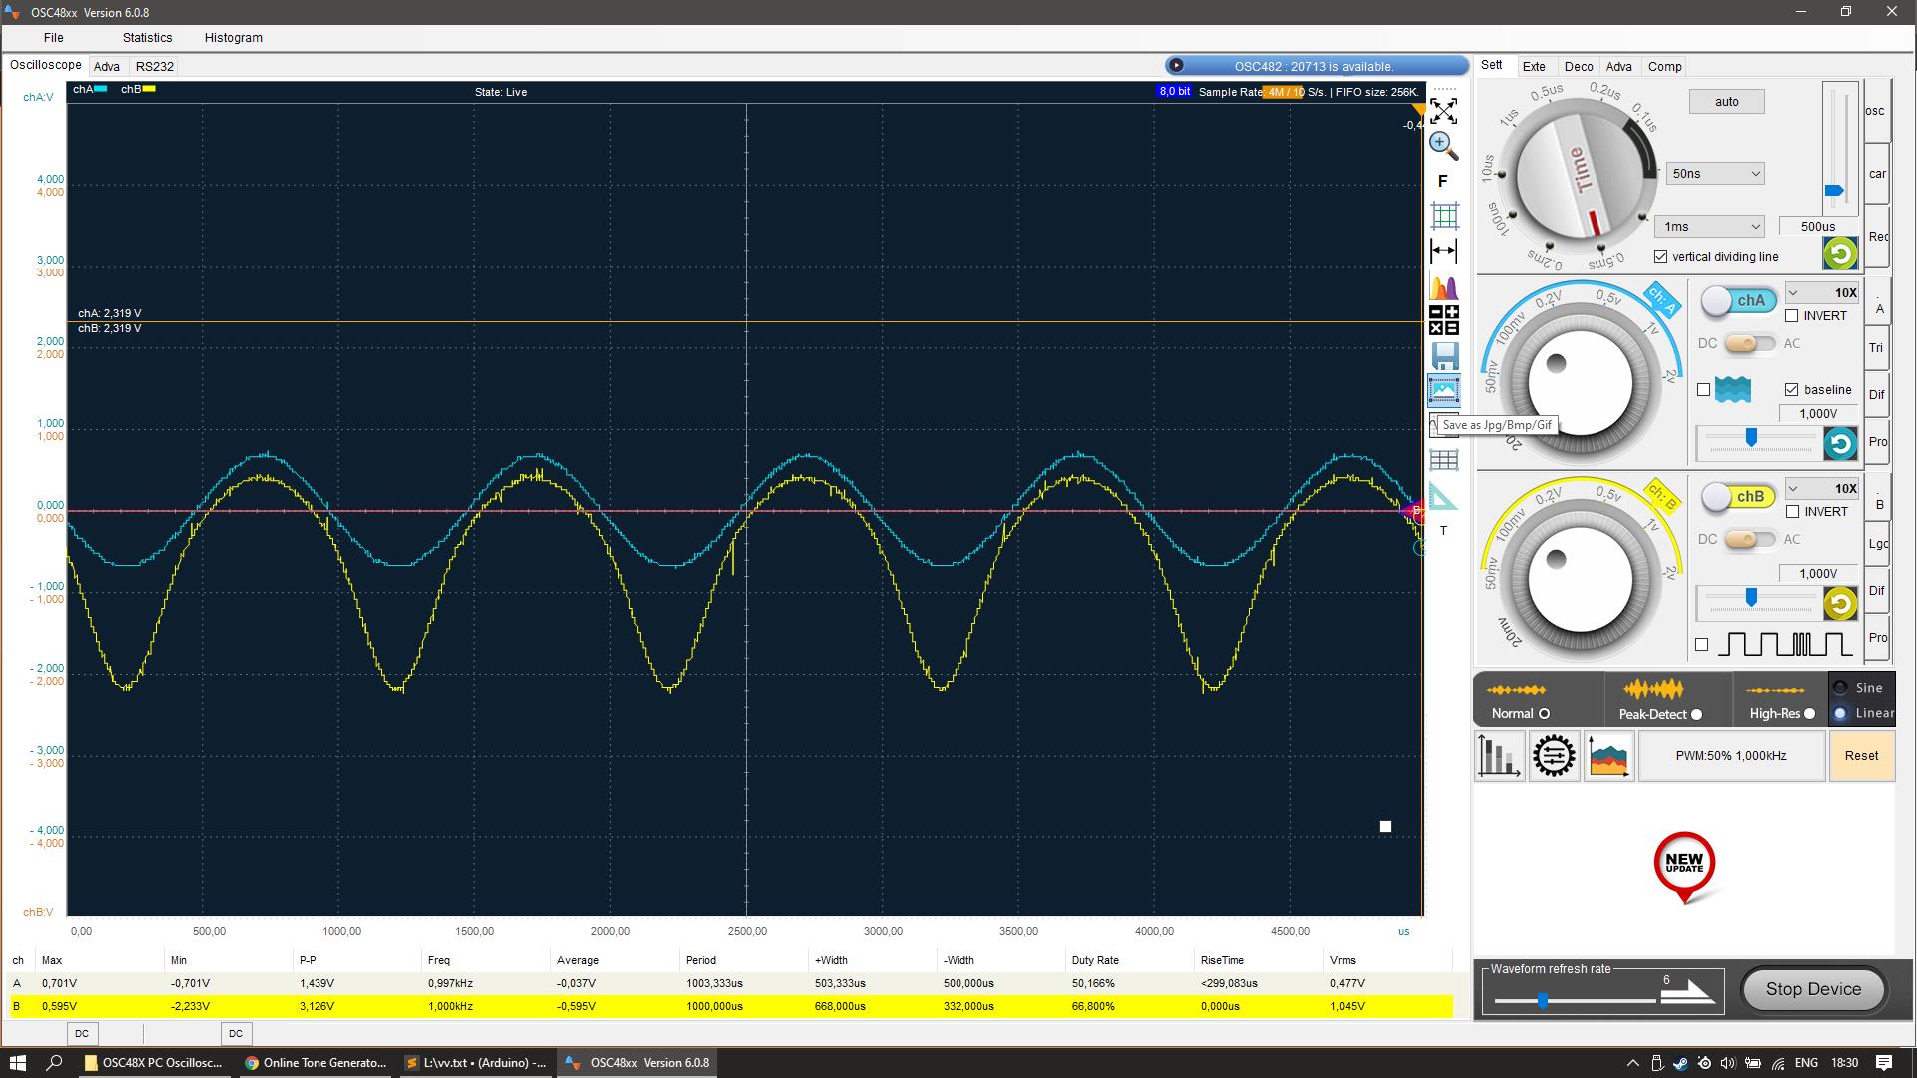Click the osc side tab button
The image size is (1917, 1078).
[1876, 111]
